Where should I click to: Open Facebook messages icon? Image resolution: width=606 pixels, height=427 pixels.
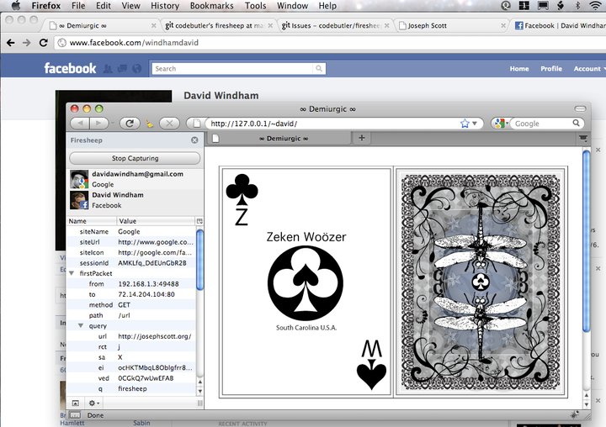(x=122, y=68)
